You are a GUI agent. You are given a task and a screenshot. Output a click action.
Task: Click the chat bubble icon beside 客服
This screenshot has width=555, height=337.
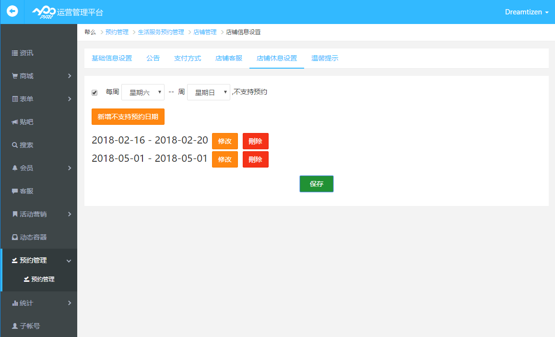point(14,191)
